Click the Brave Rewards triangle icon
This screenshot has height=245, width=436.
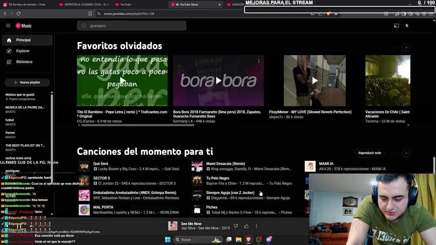336,14
